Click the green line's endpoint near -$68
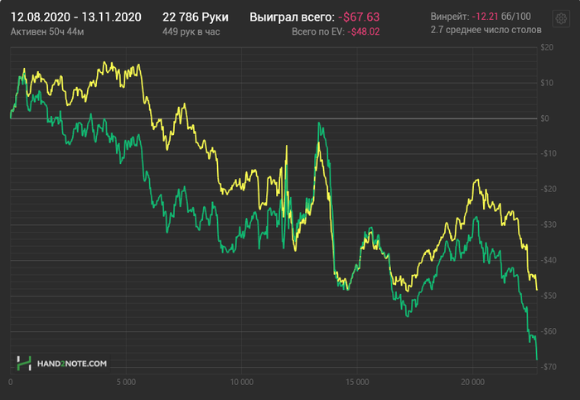Viewport: 580px width, 400px height. pyautogui.click(x=537, y=359)
